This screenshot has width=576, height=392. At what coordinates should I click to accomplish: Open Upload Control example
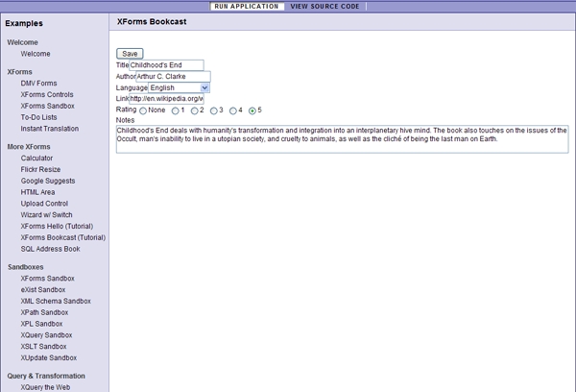click(44, 204)
